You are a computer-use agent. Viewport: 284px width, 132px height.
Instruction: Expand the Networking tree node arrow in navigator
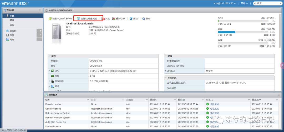click(x=5, y=39)
